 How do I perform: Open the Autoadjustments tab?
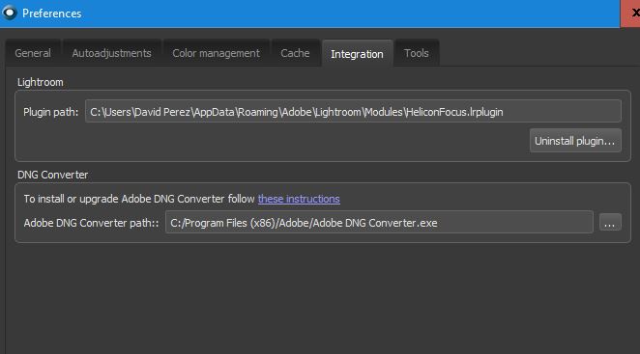(111, 53)
